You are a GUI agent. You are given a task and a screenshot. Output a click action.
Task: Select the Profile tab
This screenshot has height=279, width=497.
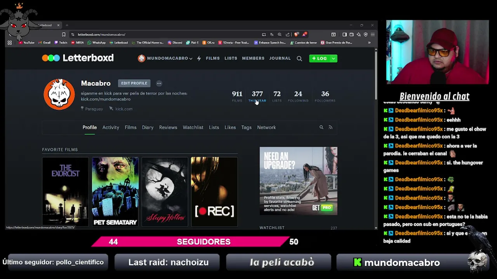point(89,127)
